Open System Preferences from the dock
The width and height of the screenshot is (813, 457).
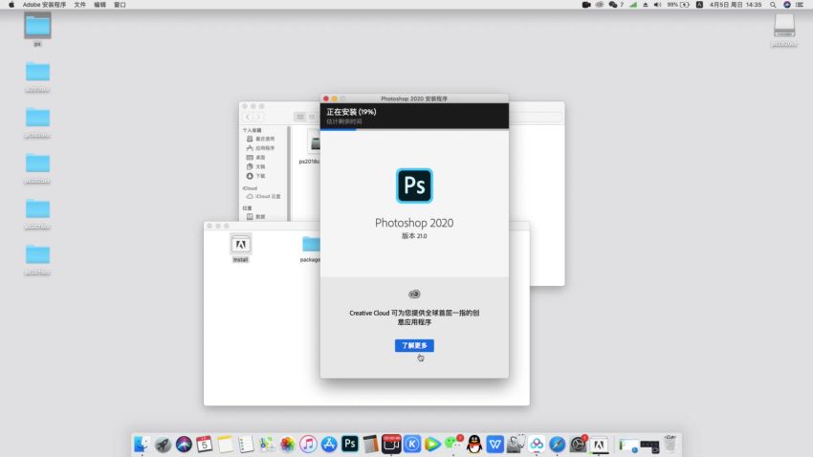pos(578,444)
